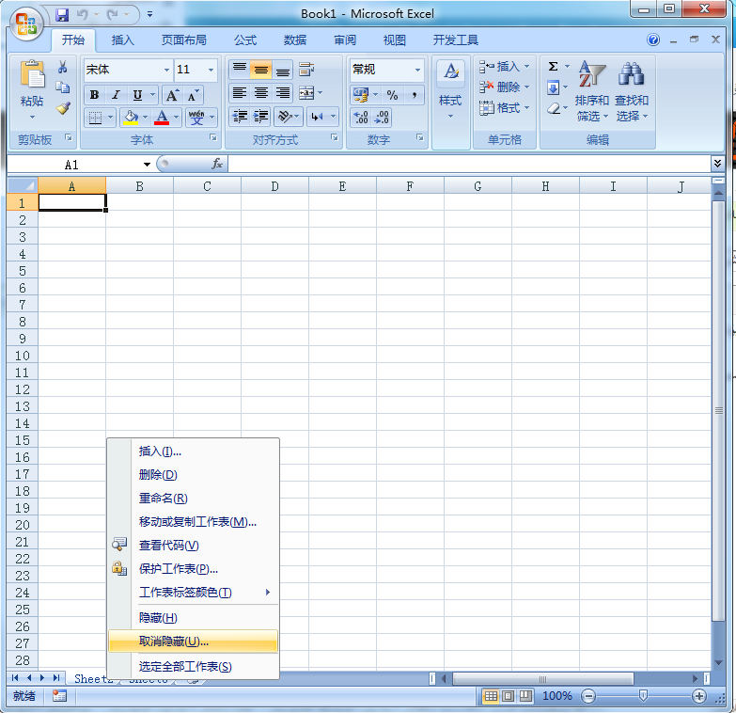Viewport: 736px width, 713px height.
Task: Switch to the 插入 ribbon tab
Action: tap(123, 40)
